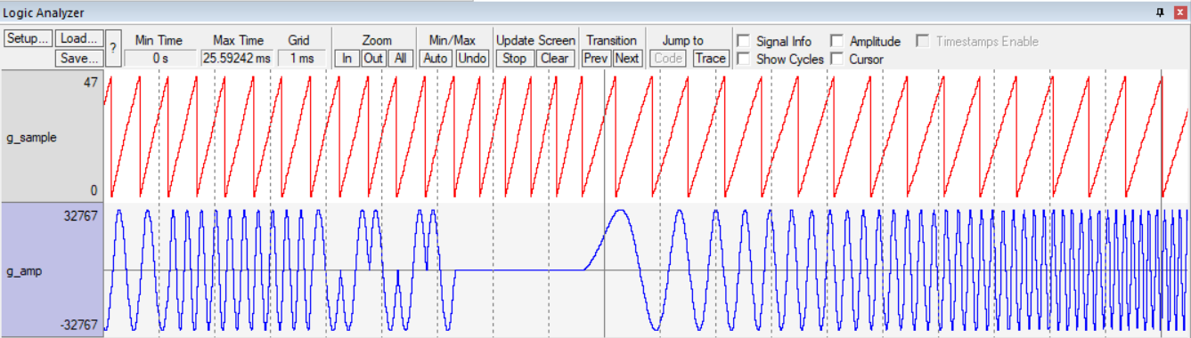Zoom All to show full trace
The image size is (1191, 338).
(x=401, y=59)
